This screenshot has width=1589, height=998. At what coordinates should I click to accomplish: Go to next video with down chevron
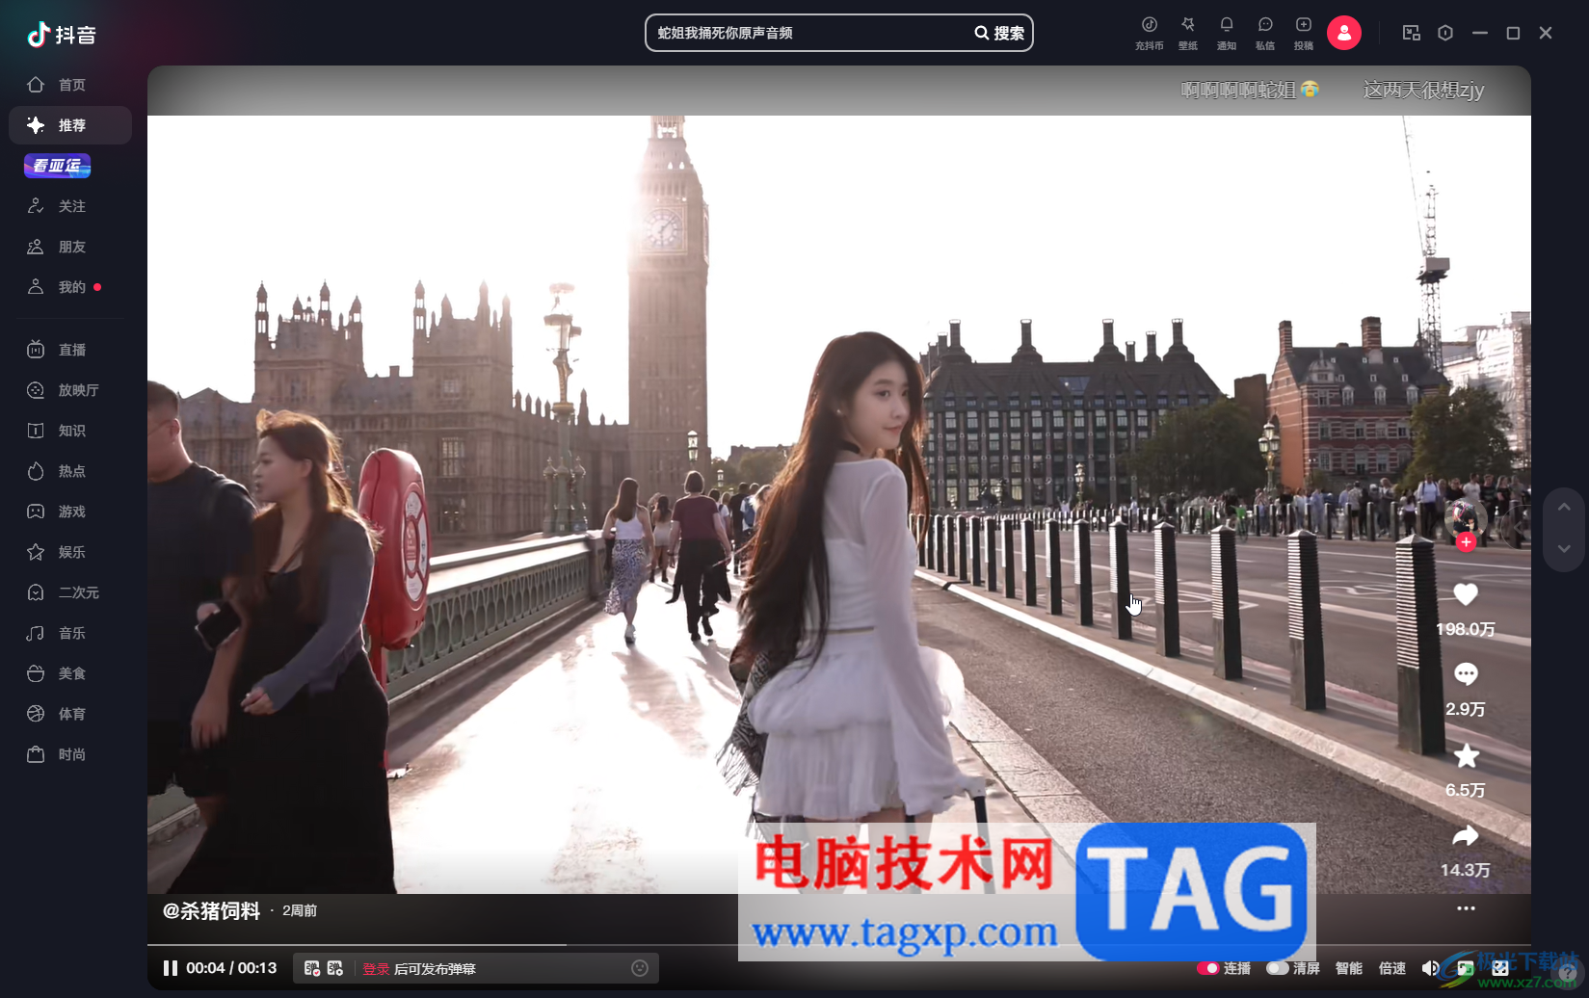(x=1564, y=549)
